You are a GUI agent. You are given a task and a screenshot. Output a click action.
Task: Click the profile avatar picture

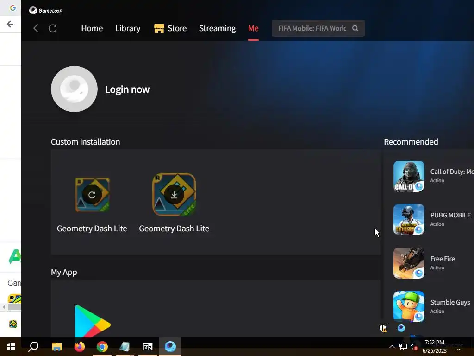point(74,89)
